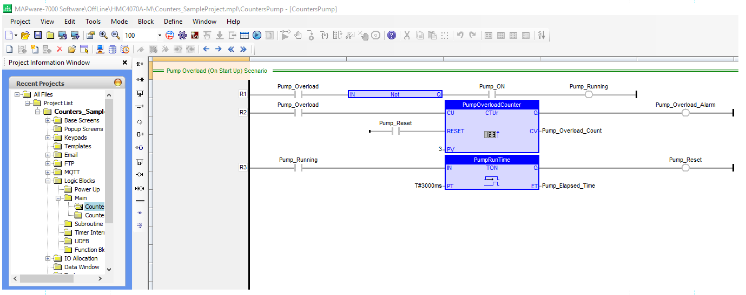
Task: Select the Power Up logic block
Action: (x=87, y=189)
